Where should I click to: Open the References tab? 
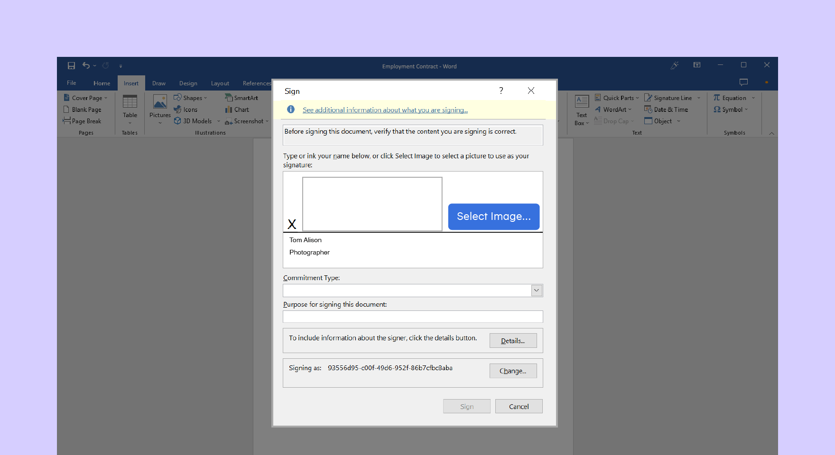pos(257,83)
